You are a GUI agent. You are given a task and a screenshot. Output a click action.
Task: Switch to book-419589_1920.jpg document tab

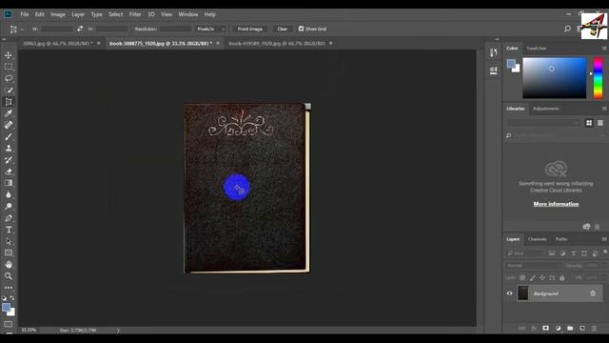pos(277,44)
